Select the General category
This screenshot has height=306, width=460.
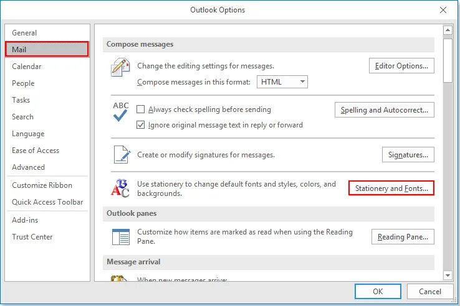47,33
